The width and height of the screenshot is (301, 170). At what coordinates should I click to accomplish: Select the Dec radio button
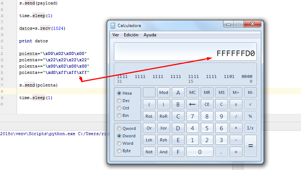(119, 101)
